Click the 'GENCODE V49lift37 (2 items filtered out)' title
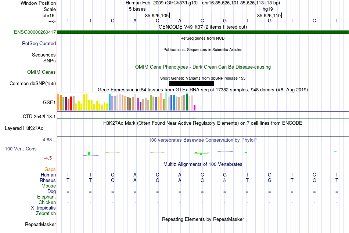349x233 pixels. (x=203, y=27)
